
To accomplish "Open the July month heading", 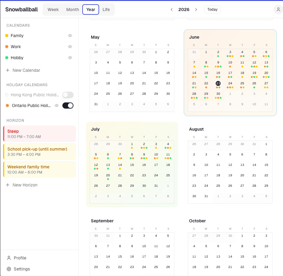I will (x=95, y=129).
